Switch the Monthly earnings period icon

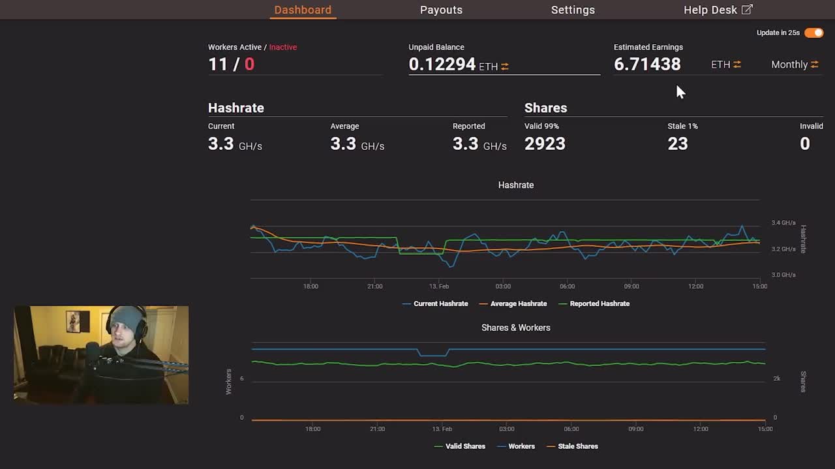[x=814, y=64]
